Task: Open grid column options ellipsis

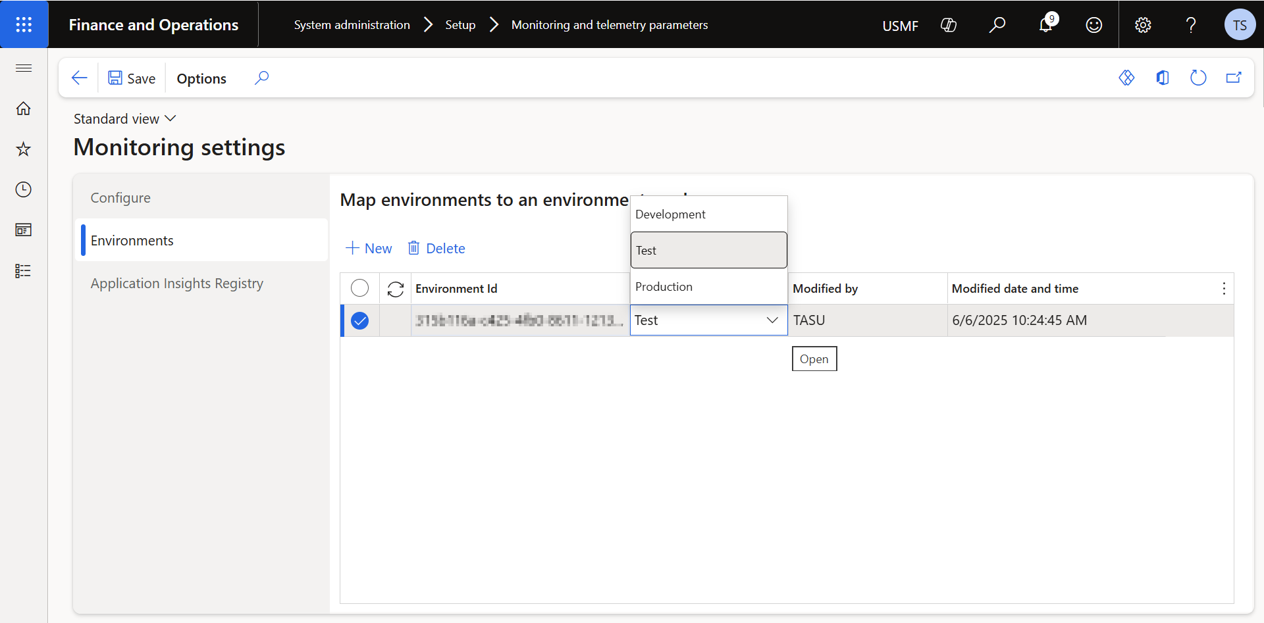Action: [1224, 288]
